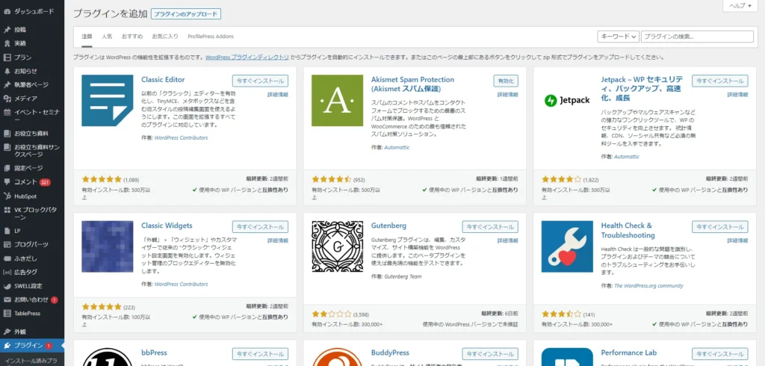Install Classic Editor with 今すぐインストール
The height and width of the screenshot is (366, 765).
[260, 81]
